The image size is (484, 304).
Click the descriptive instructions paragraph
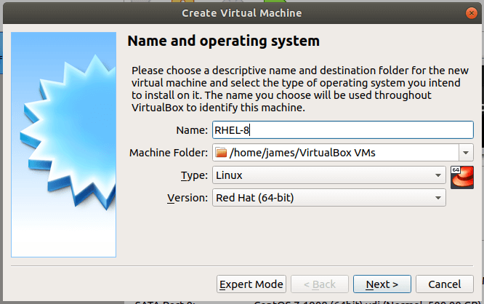(300, 89)
